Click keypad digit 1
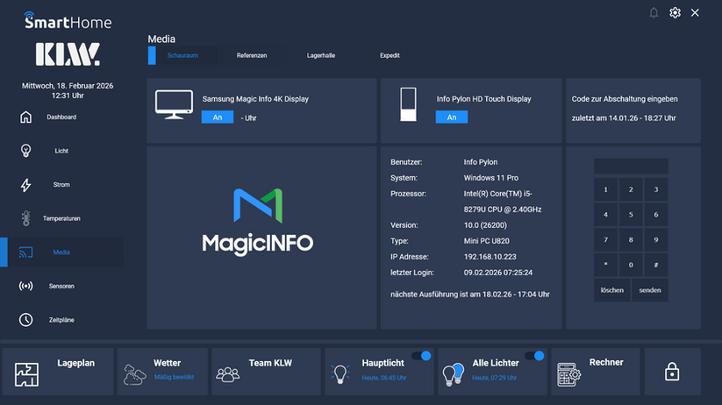 point(605,189)
